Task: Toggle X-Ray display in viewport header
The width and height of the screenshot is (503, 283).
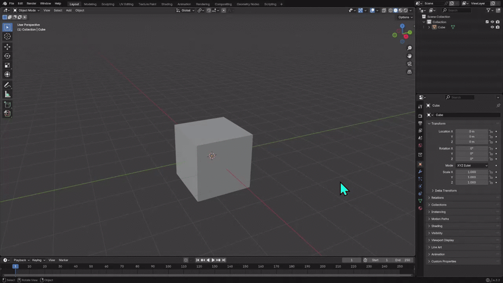Action: click(x=384, y=10)
